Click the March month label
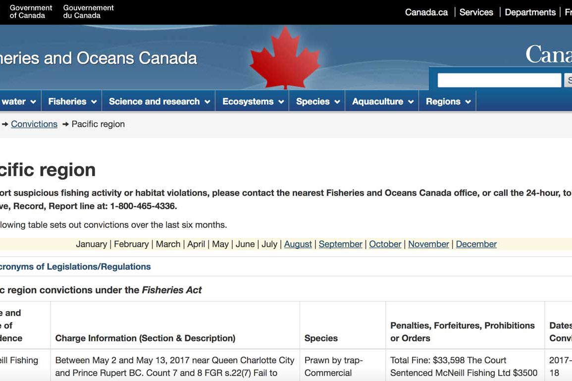572x381 pixels. [x=168, y=244]
